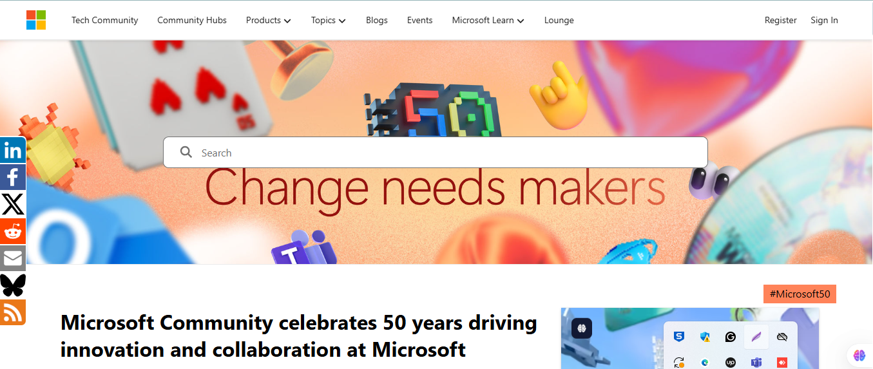Expand the Topics dropdown menu
Viewport: 873px width, 369px height.
pos(328,20)
